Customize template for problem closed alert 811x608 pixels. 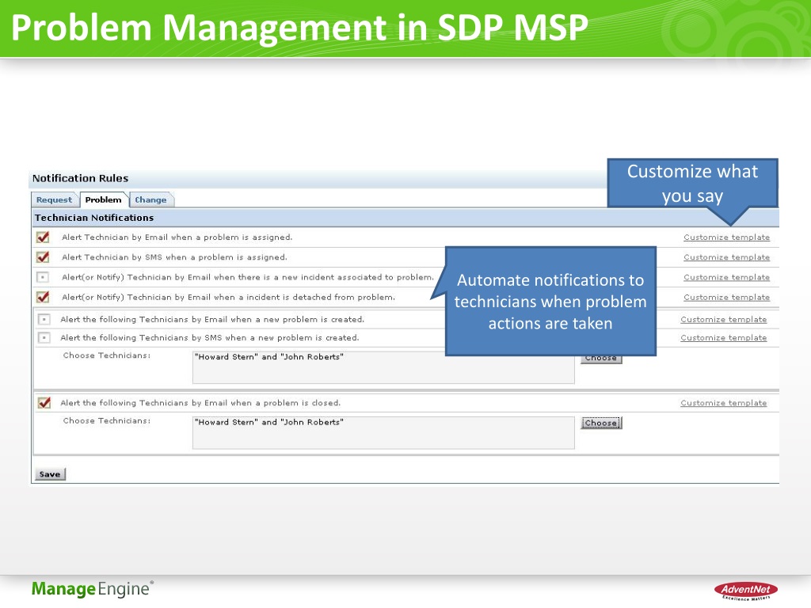723,403
